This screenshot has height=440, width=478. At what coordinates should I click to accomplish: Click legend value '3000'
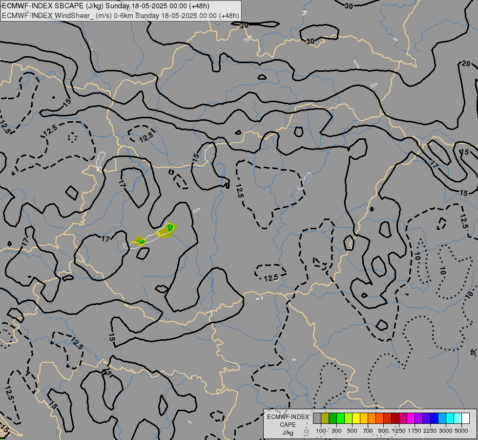(x=446, y=431)
